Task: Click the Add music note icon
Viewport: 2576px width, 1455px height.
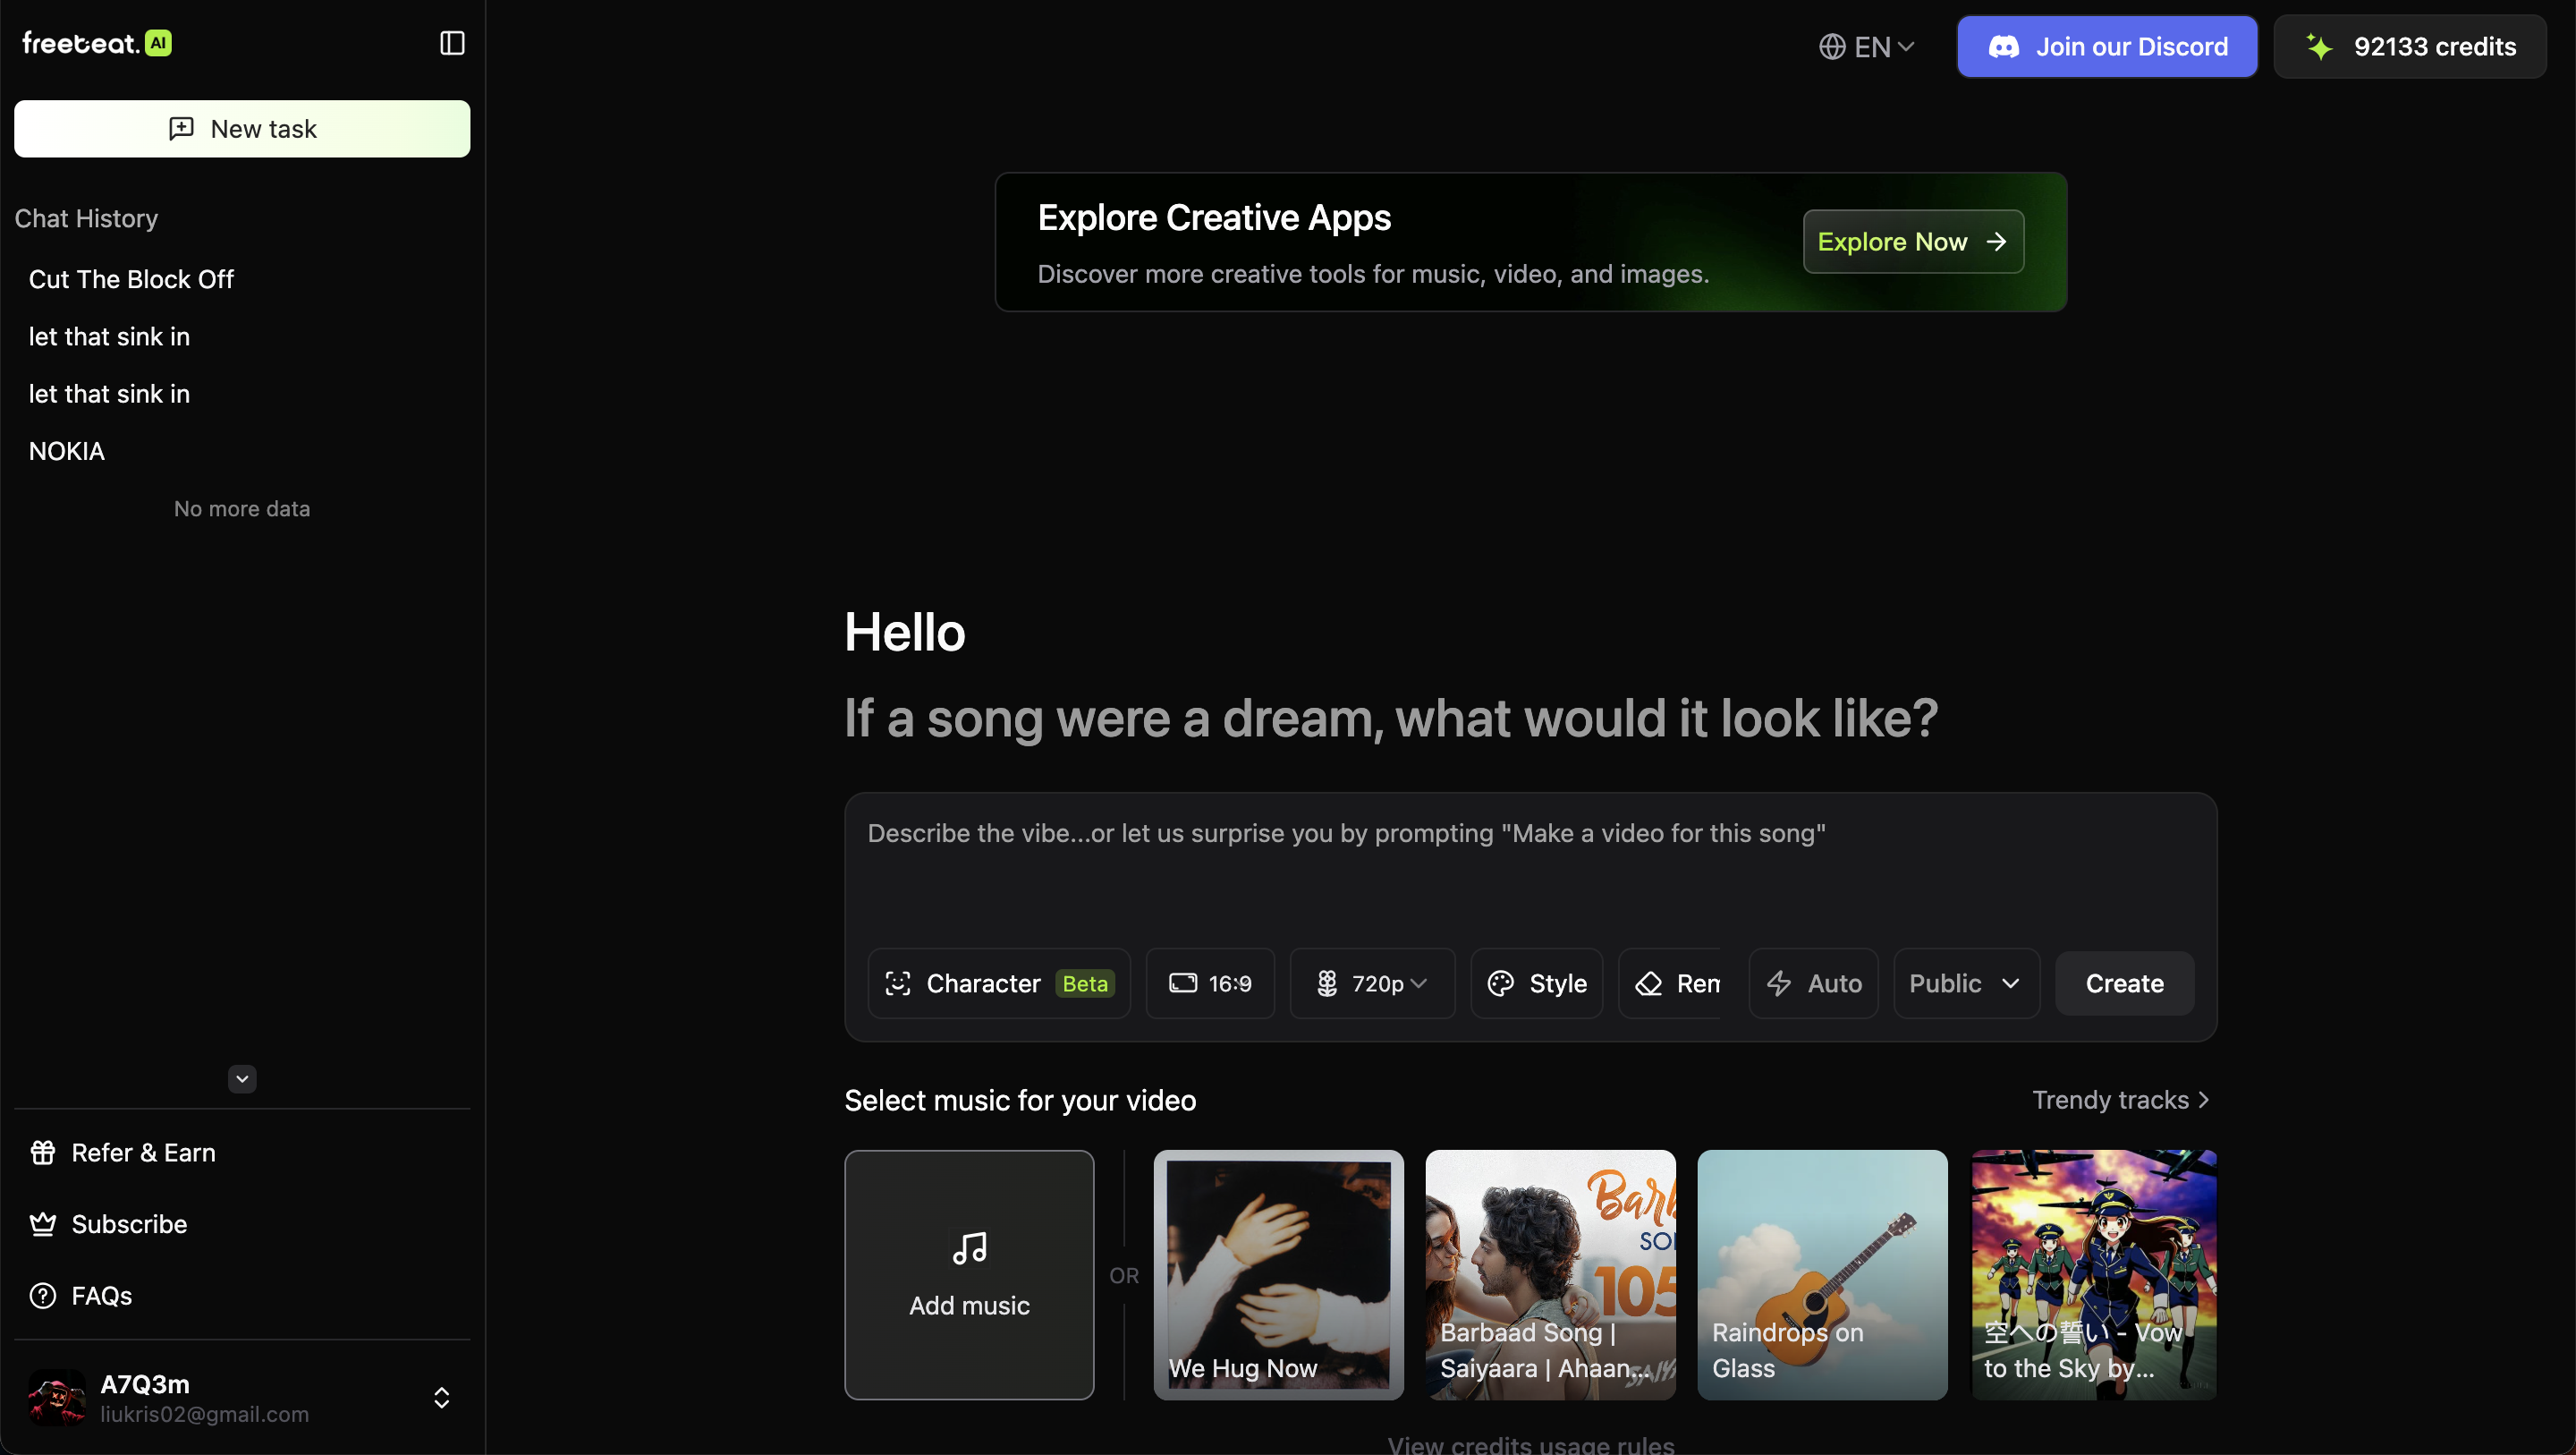Action: [x=969, y=1249]
